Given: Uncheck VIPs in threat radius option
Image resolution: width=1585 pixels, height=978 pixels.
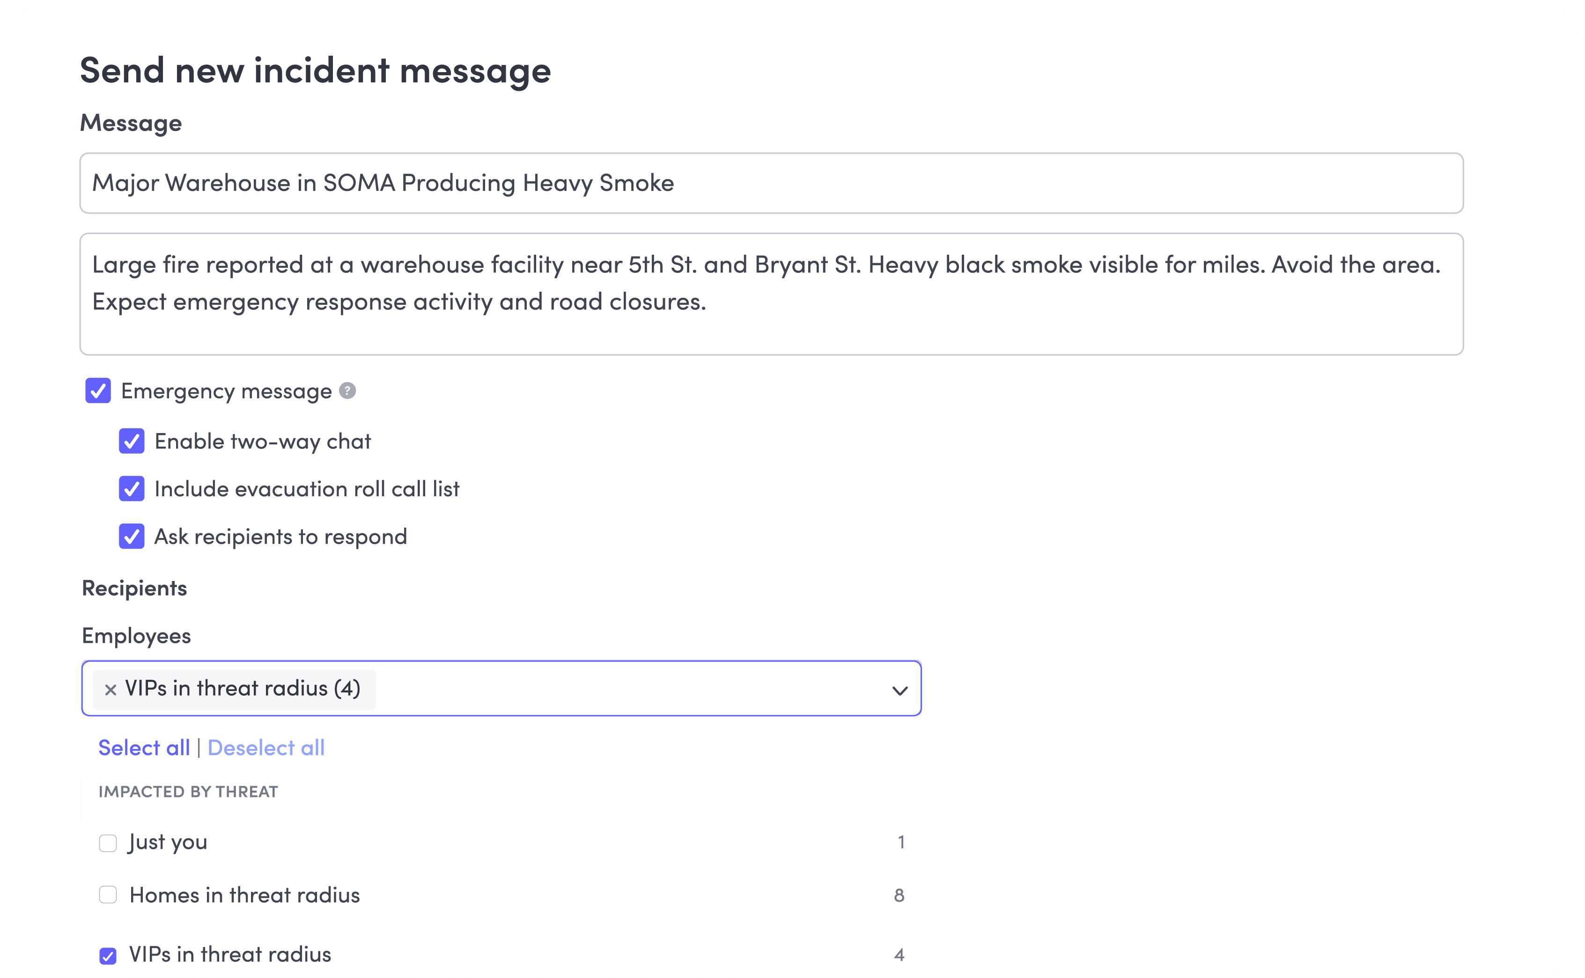Looking at the screenshot, I should coord(108,956).
